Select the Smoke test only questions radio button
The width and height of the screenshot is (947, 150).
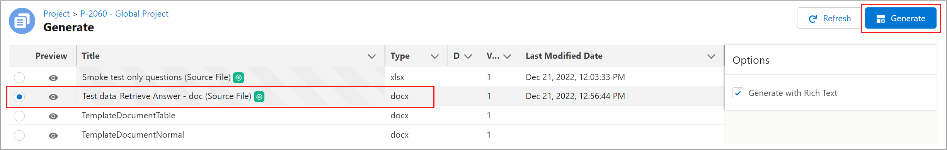tap(19, 78)
